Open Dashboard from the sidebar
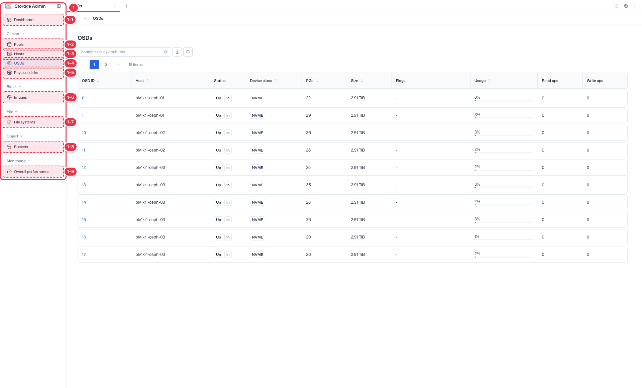642x388 pixels. (33, 20)
